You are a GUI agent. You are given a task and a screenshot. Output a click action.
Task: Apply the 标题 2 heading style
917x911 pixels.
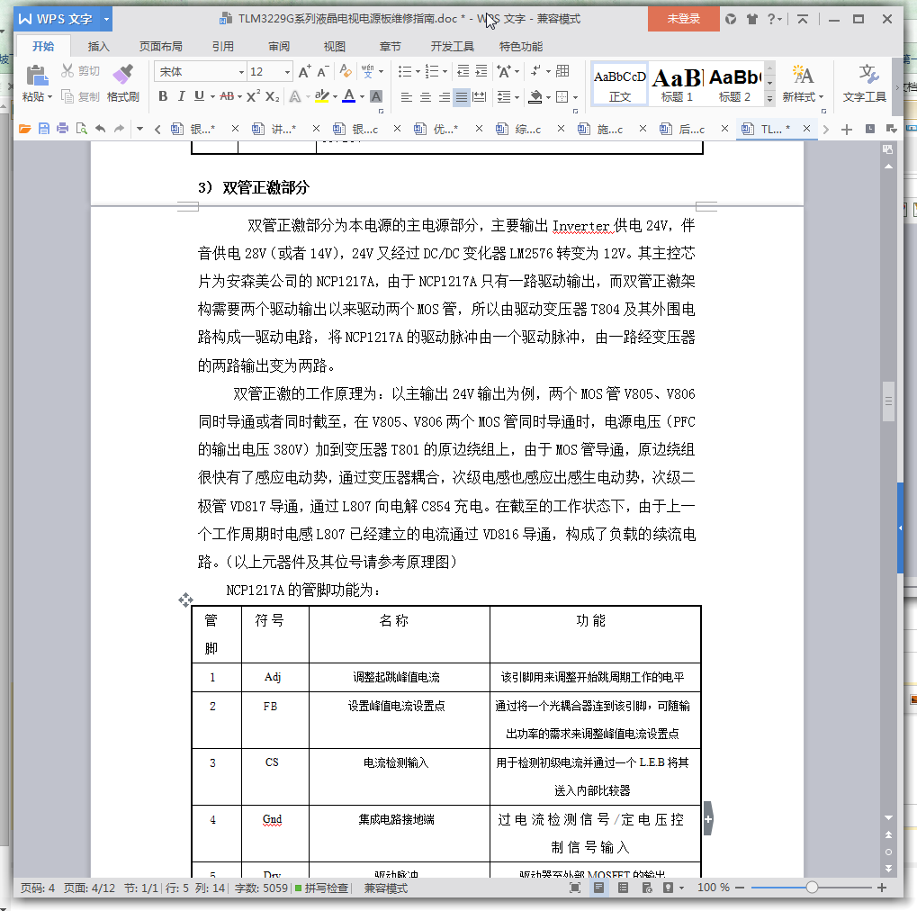734,84
